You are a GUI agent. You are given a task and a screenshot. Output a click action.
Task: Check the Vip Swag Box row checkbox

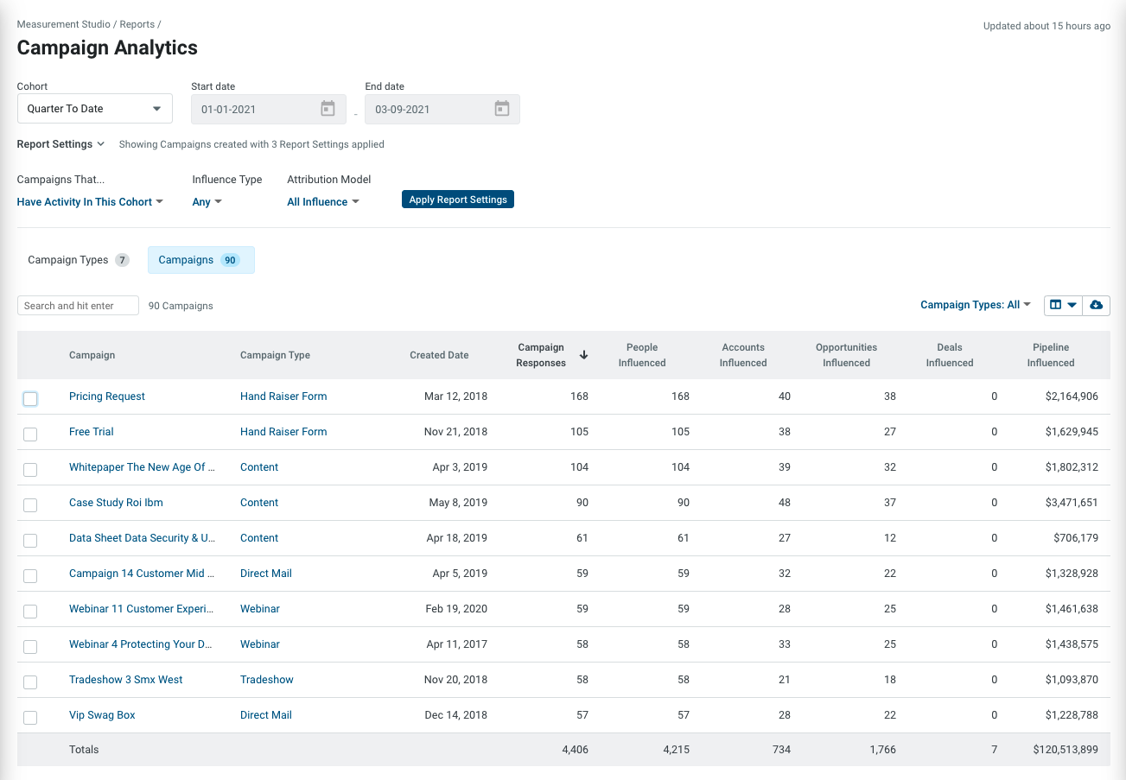coord(30,718)
